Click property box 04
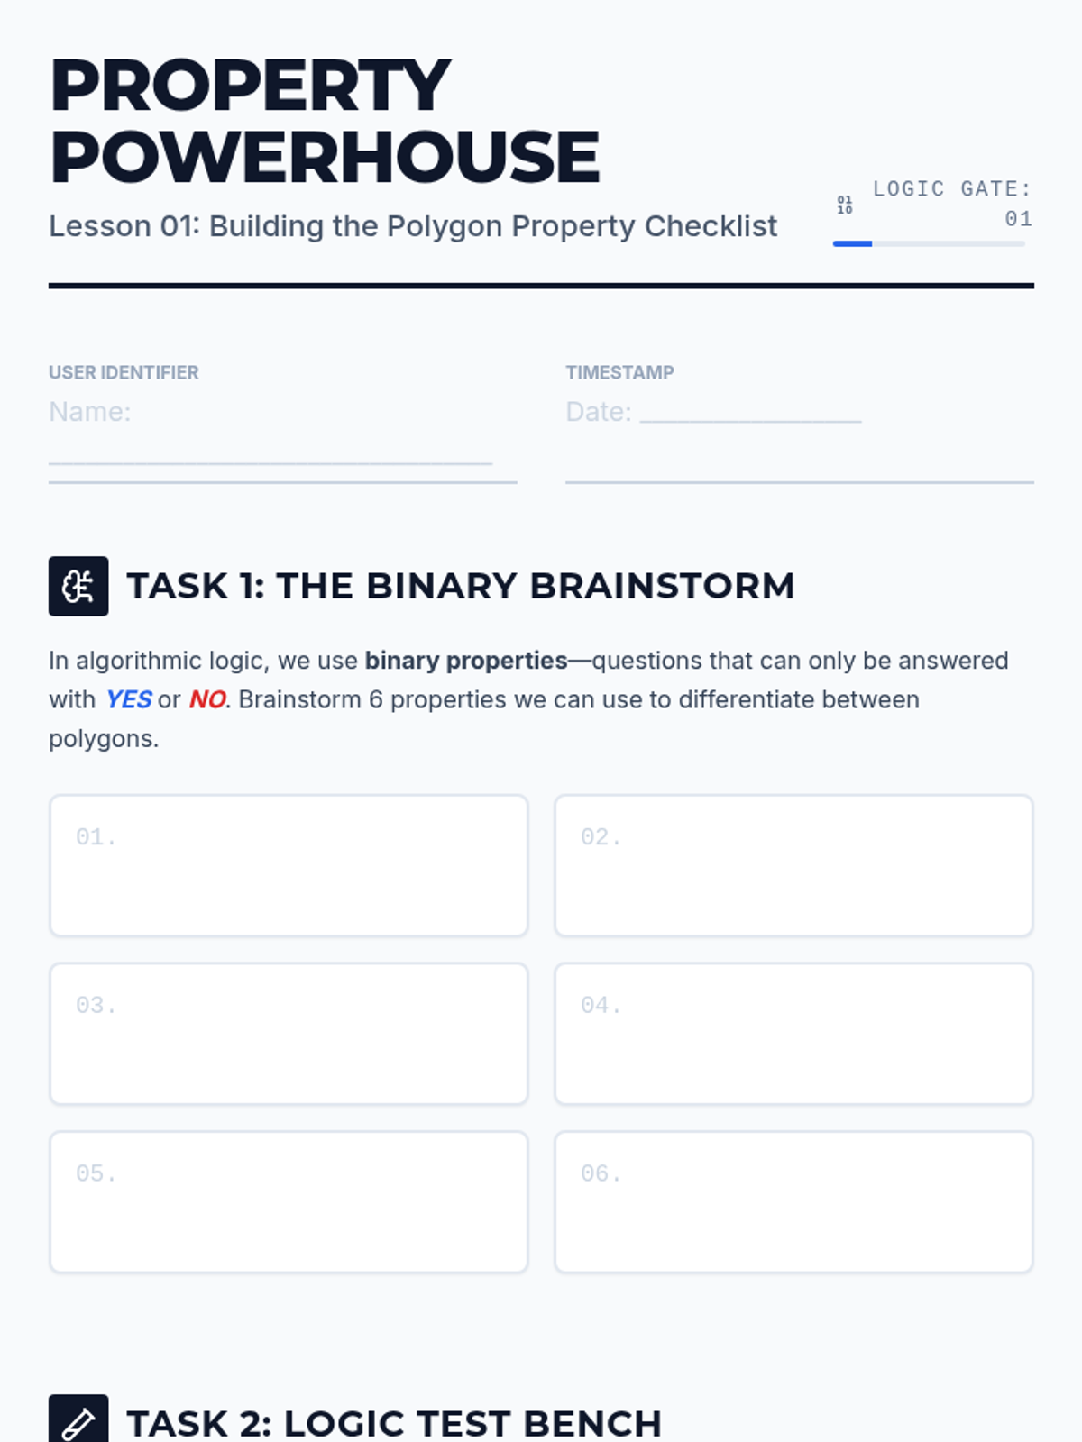Screen dimensions: 1082x1442 coord(793,1034)
